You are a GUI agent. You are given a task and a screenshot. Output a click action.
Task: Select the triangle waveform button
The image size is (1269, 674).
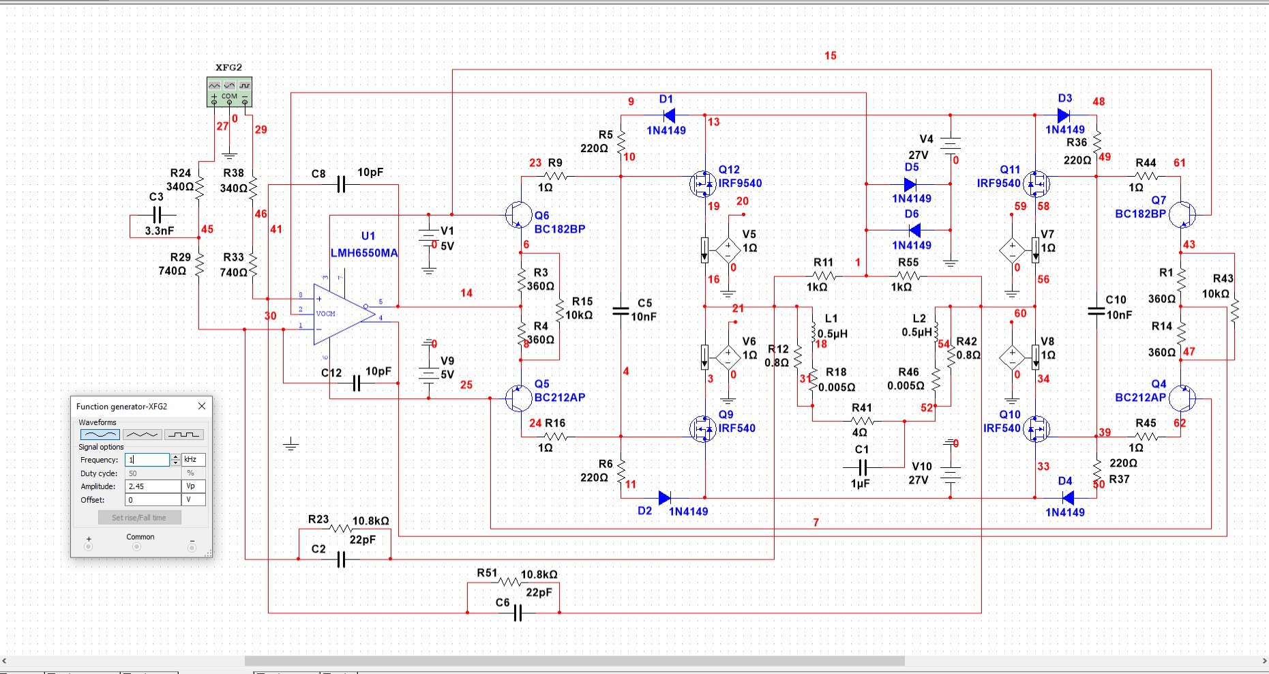point(143,435)
